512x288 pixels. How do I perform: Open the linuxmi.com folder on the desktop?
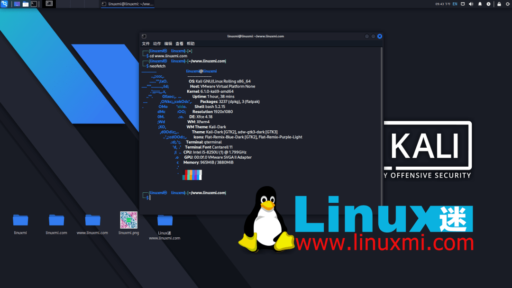[56, 220]
